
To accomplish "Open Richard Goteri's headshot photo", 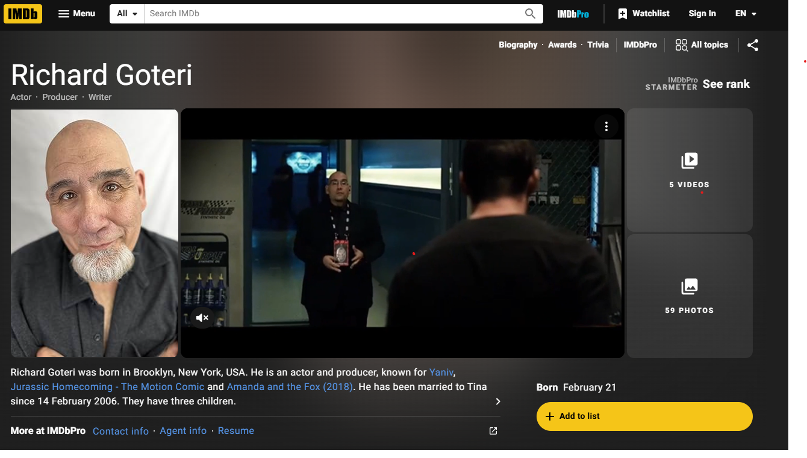I will (x=95, y=233).
